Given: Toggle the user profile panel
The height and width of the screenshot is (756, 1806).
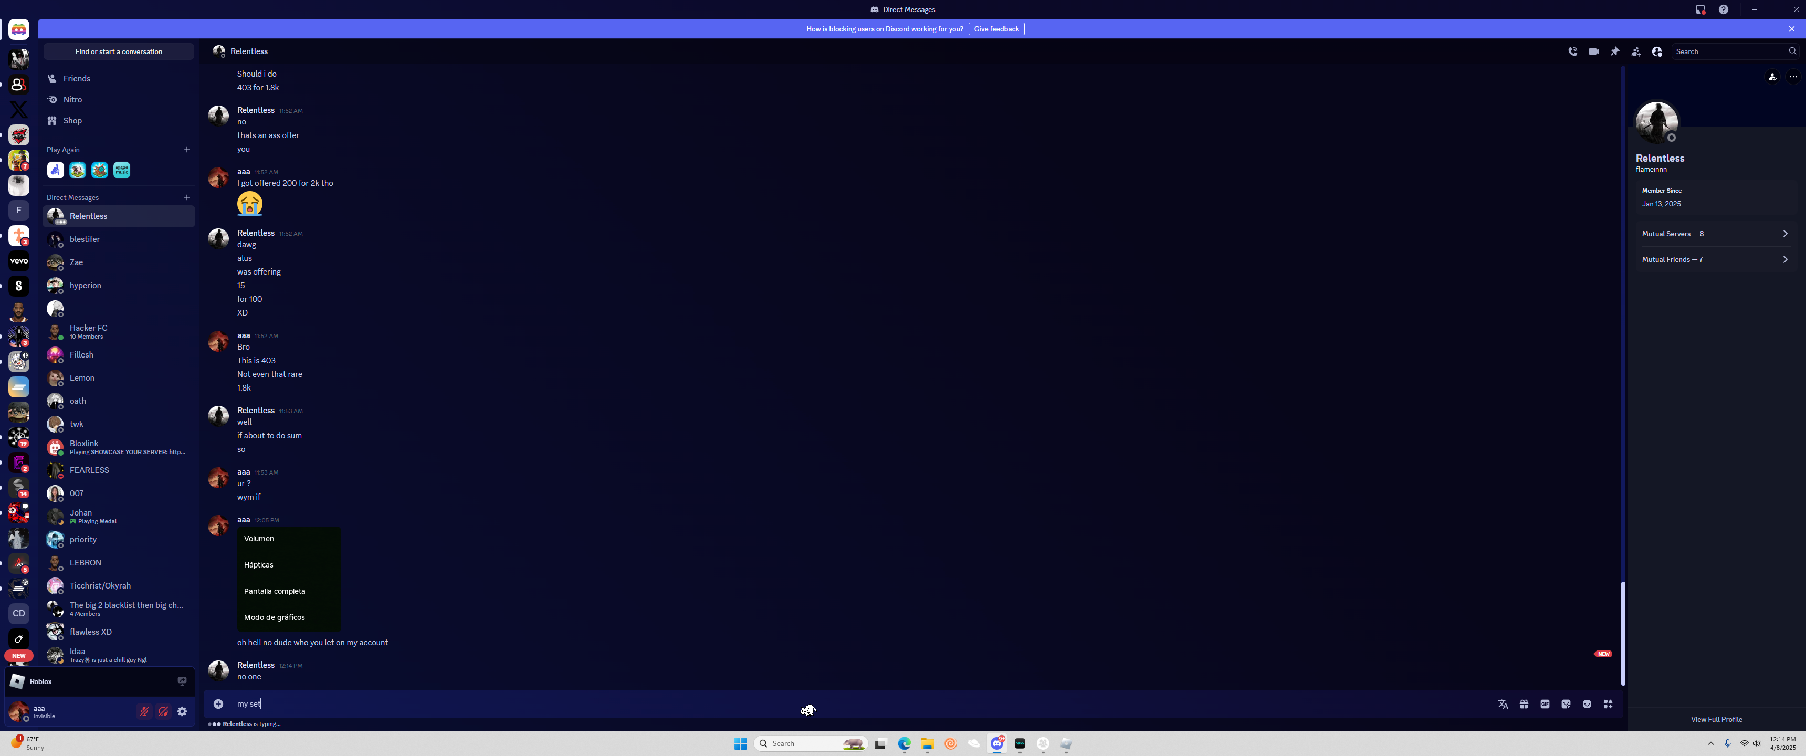Looking at the screenshot, I should (x=1657, y=51).
